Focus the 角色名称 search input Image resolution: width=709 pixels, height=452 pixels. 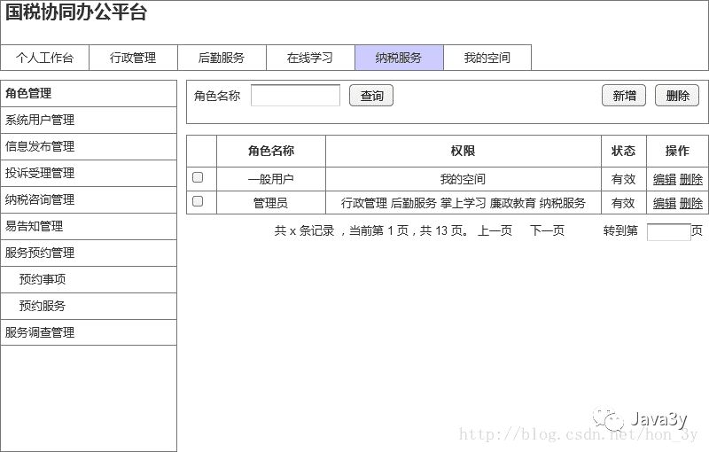(x=295, y=96)
